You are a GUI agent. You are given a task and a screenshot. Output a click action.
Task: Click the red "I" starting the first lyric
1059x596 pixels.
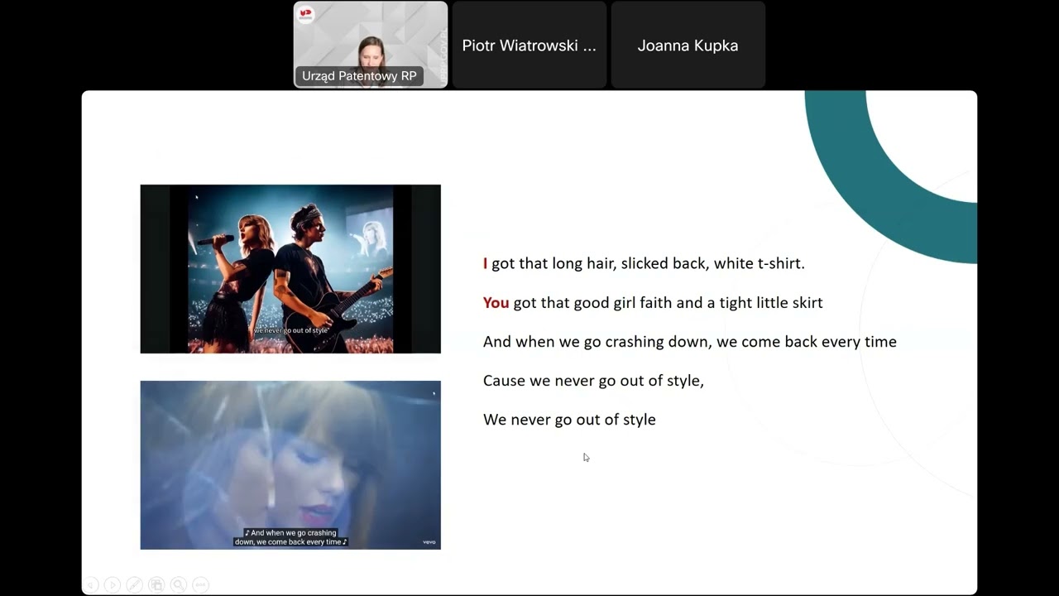[x=486, y=263]
